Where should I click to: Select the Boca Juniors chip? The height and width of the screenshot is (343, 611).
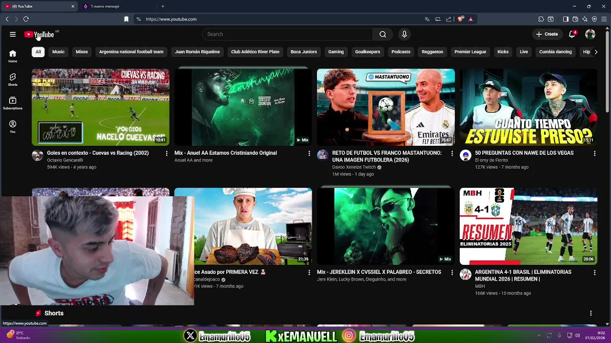point(304,52)
